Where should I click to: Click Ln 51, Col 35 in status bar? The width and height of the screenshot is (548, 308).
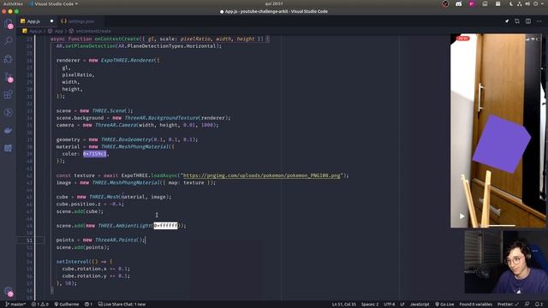(344, 305)
